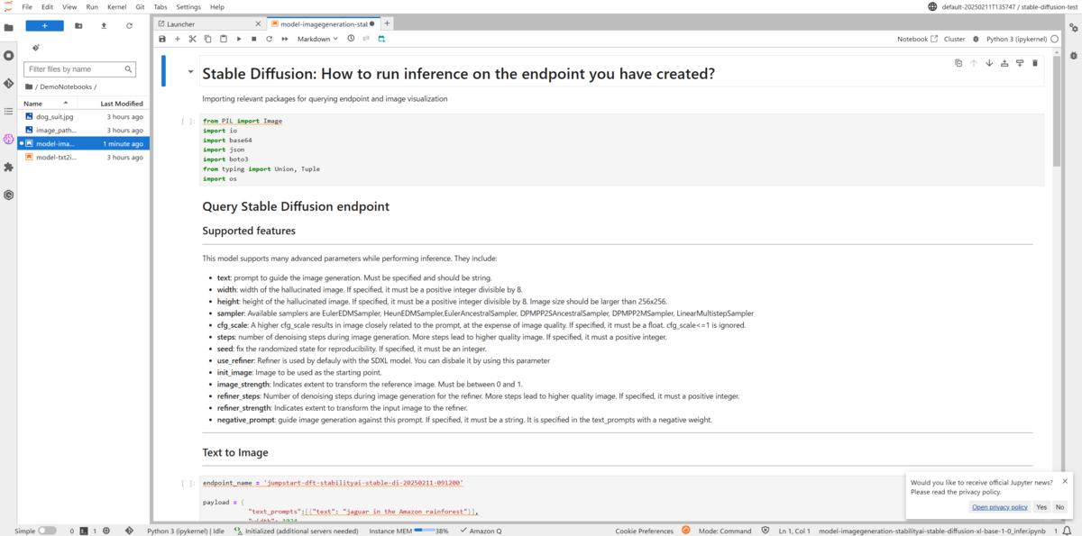Dismiss the Jupyter news notification
1082x536 pixels.
(x=1065, y=481)
